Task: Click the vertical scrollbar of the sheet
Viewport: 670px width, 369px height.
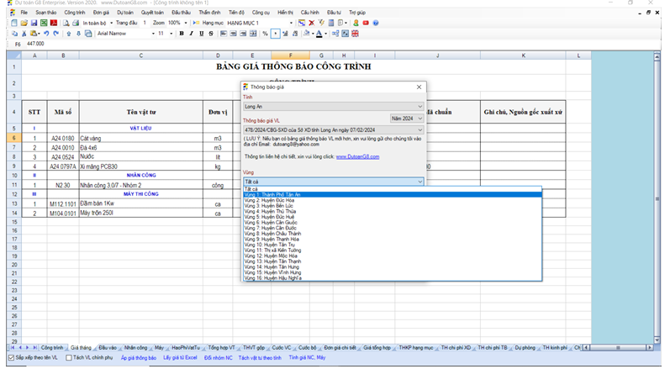Action: click(x=657, y=198)
